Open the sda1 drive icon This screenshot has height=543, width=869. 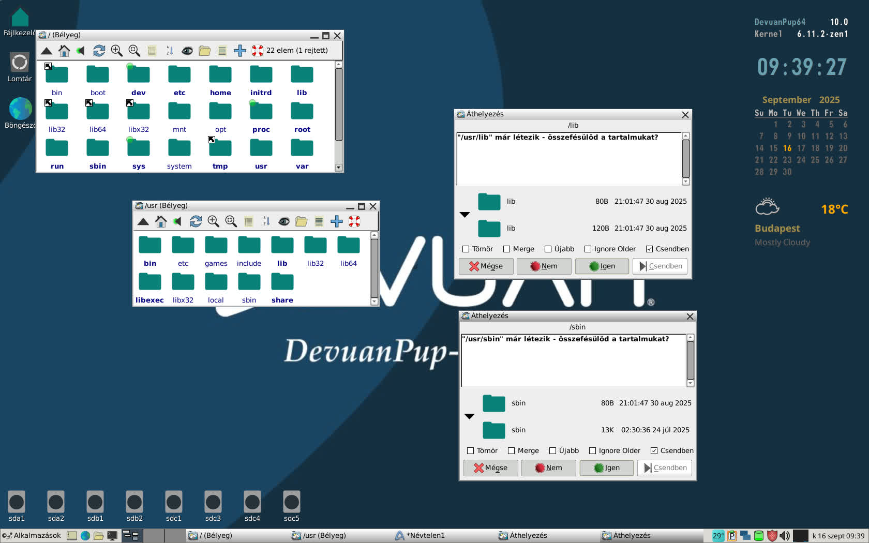(x=17, y=506)
